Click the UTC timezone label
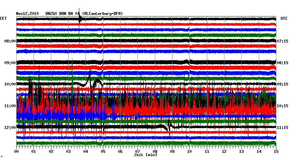Screen dimensions: 302x160 coord(284,19)
